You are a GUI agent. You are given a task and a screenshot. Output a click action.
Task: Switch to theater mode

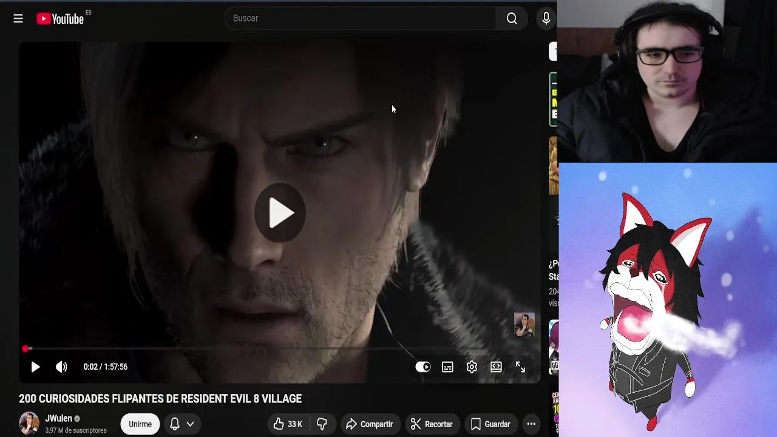click(x=496, y=367)
